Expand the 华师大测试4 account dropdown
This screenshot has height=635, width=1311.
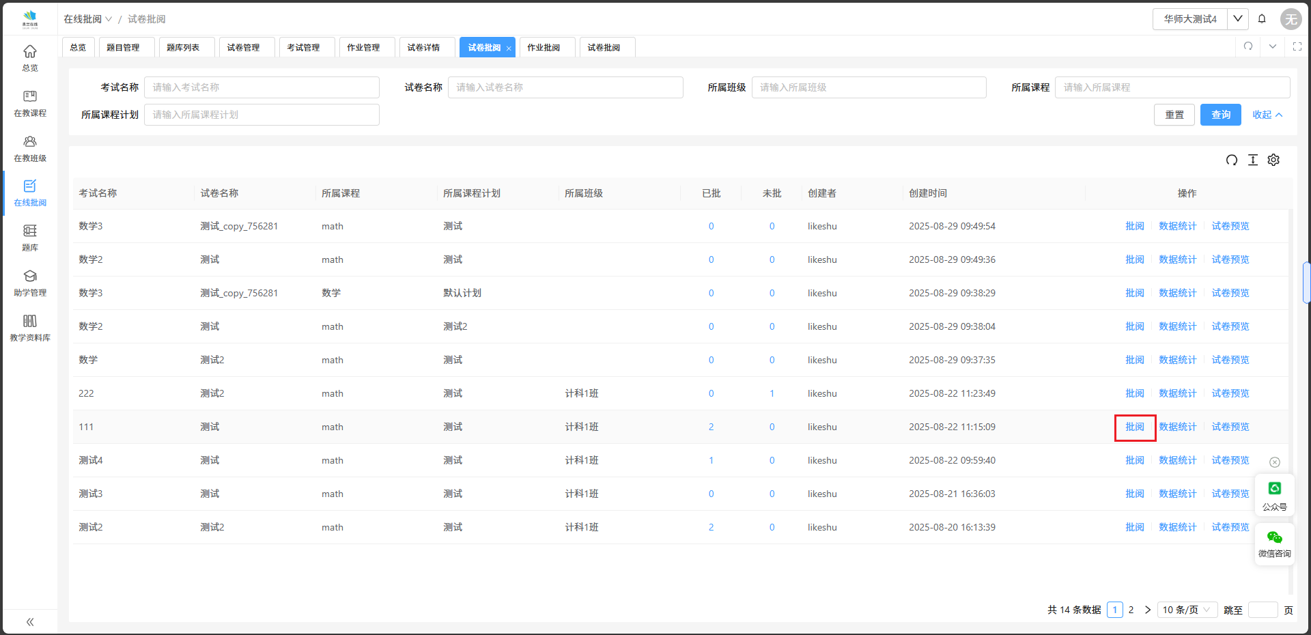click(1237, 19)
